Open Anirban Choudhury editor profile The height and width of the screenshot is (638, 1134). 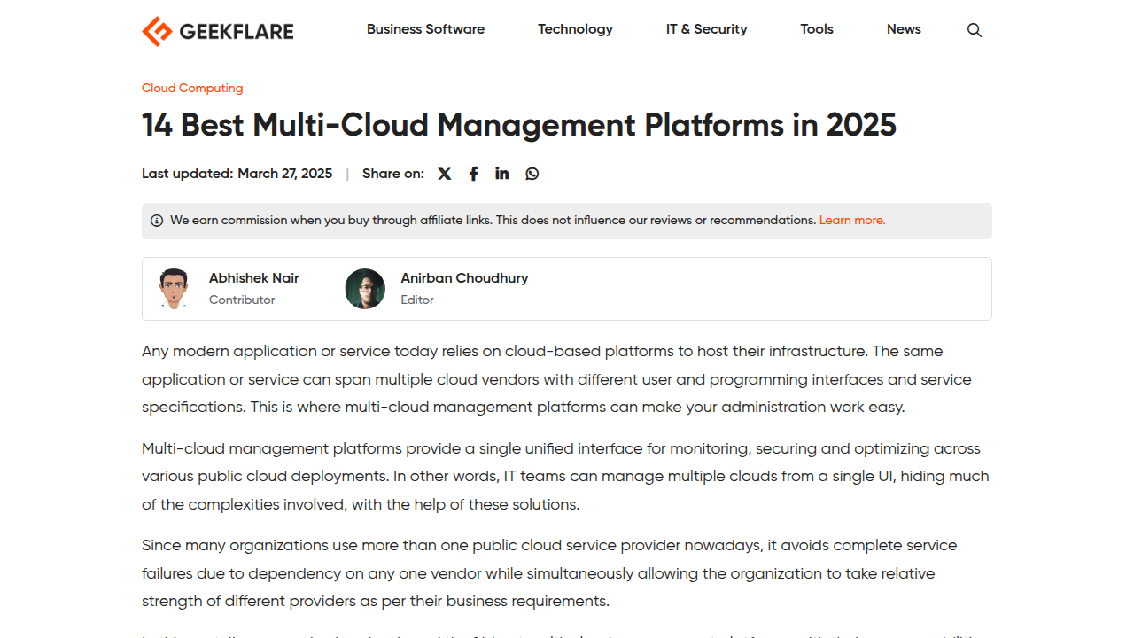[x=464, y=278]
